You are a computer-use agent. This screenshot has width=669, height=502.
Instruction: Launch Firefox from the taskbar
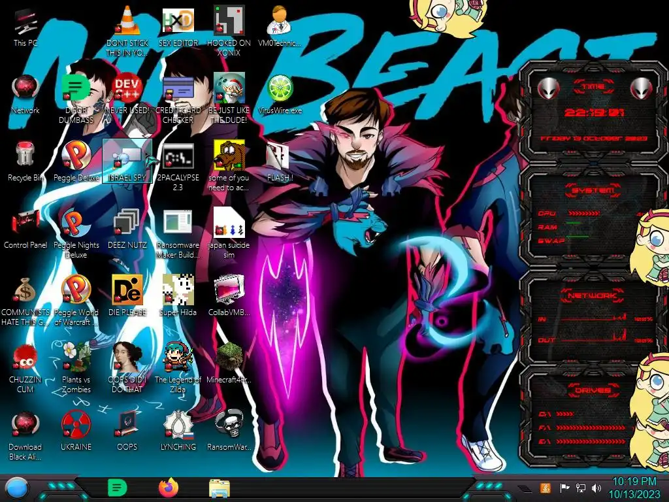click(169, 488)
